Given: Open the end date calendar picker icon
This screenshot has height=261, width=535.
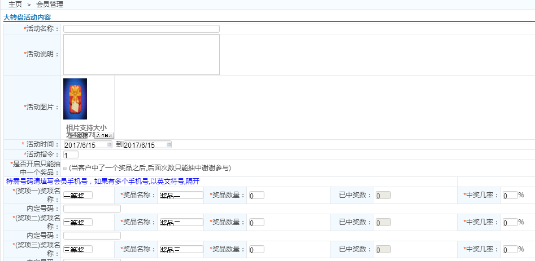Looking at the screenshot, I should (169, 145).
